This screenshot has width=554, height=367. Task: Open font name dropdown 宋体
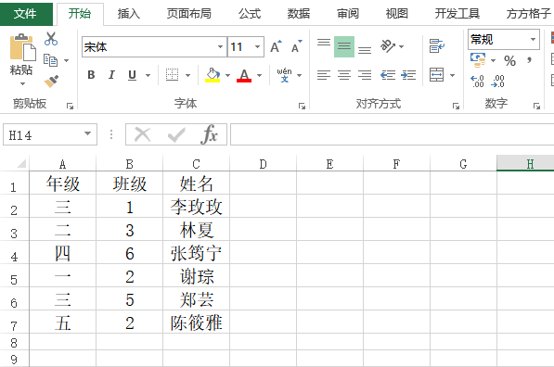(220, 46)
